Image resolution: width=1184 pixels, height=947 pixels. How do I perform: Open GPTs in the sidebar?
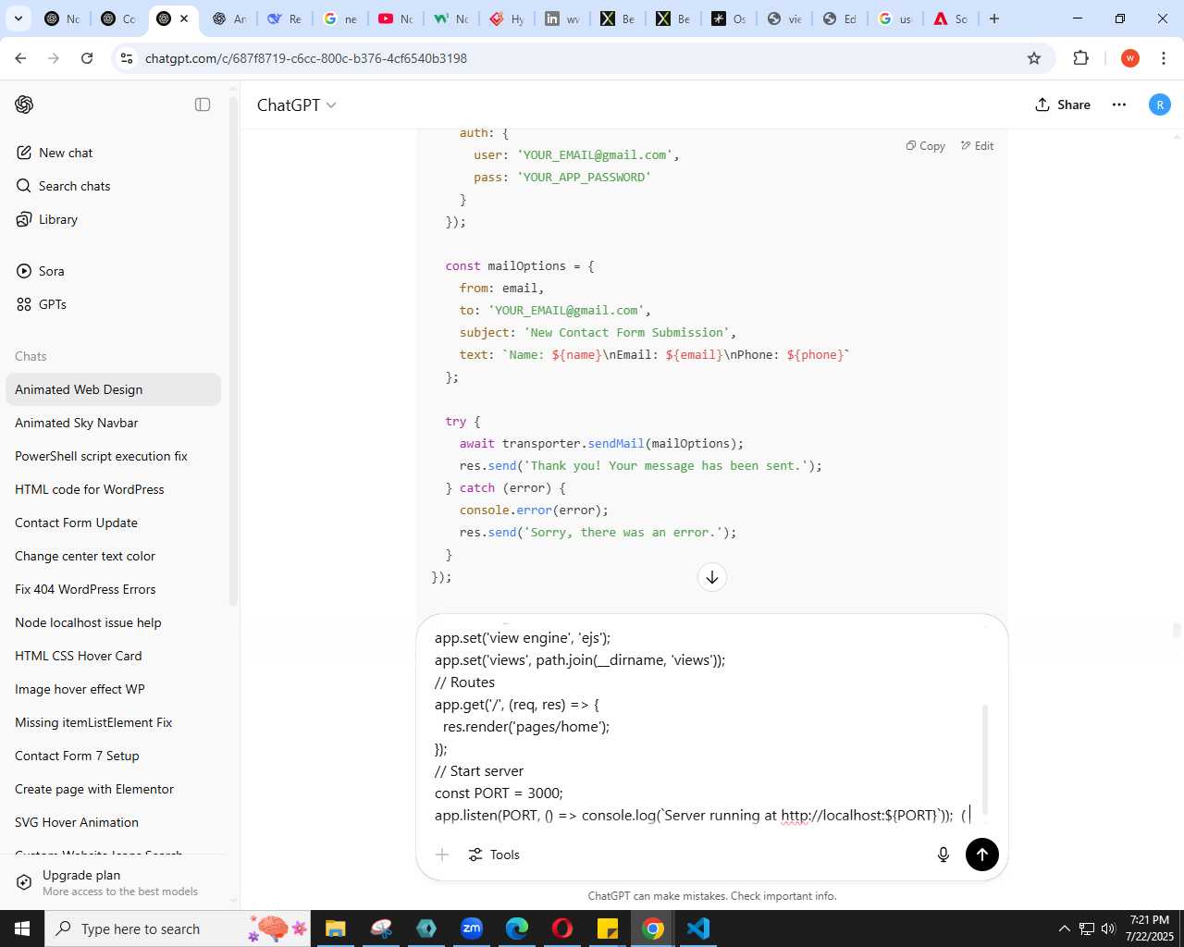pos(42,304)
